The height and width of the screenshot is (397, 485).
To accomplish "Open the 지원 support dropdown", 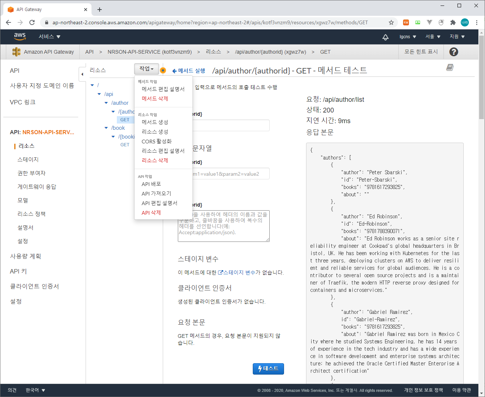I will pos(457,37).
